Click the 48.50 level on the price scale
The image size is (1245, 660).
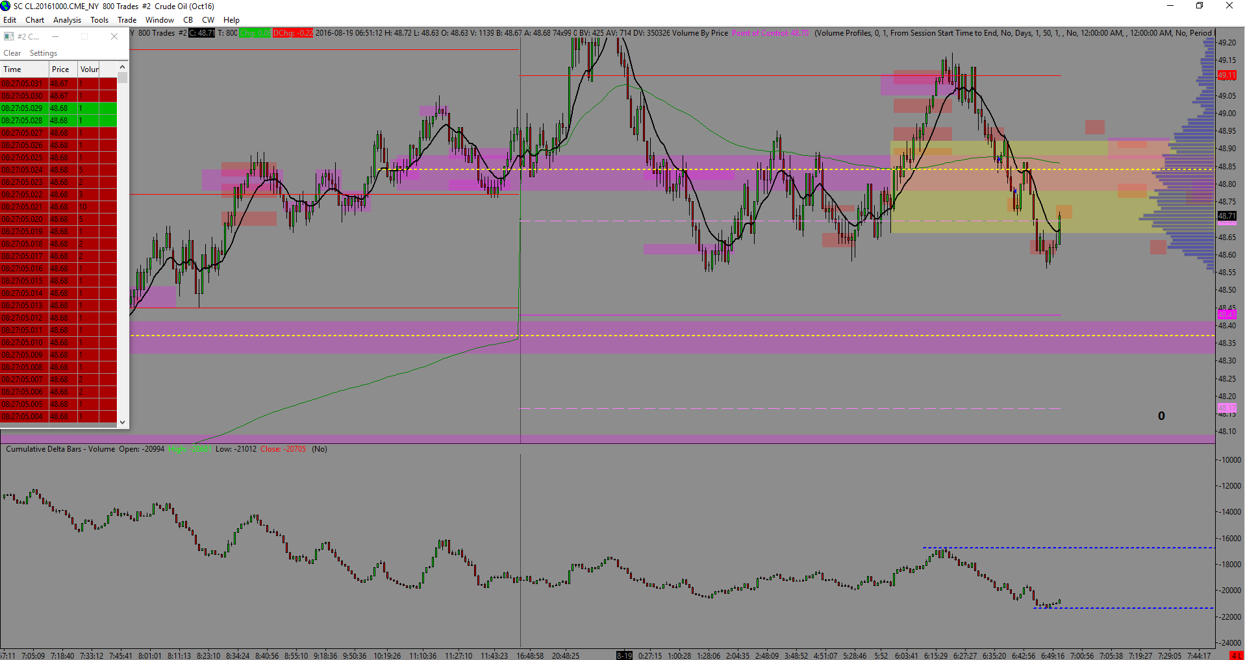[1227, 290]
